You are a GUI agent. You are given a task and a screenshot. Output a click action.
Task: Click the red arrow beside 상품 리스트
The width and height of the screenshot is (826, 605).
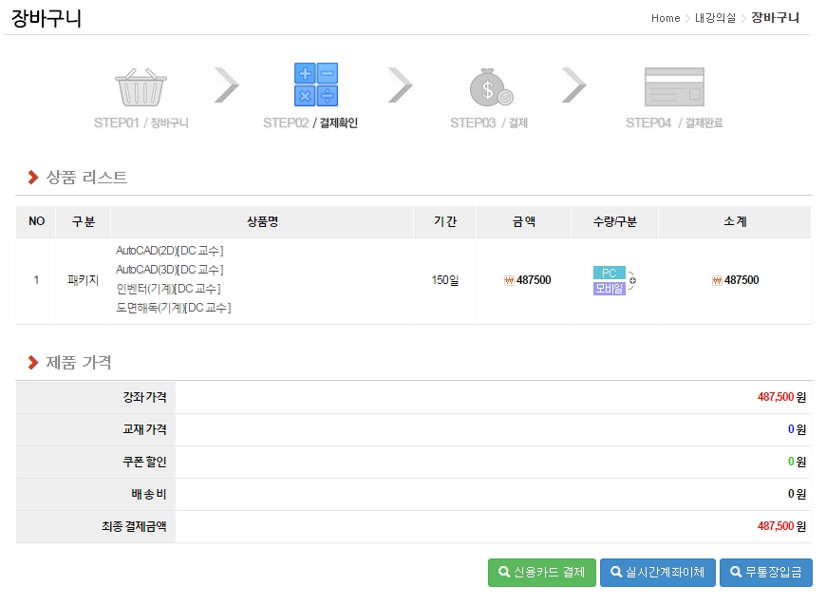point(33,178)
